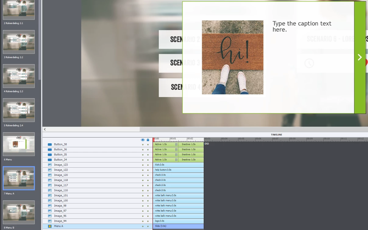This screenshot has width=368, height=230.
Task: Click the Menu A slide icon in the timeline
Action: [x=50, y=226]
